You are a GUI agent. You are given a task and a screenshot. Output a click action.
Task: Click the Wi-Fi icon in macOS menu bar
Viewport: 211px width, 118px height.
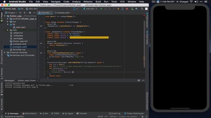pos(191,2)
